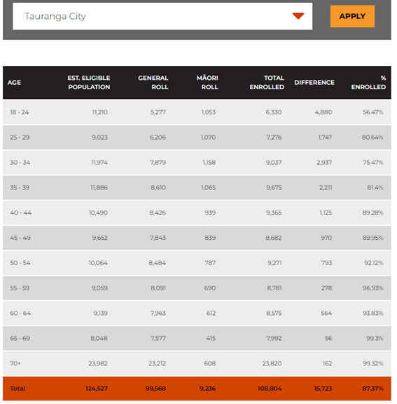Click the GENERAL ROLL column header
The height and width of the screenshot is (404, 397).
[153, 83]
